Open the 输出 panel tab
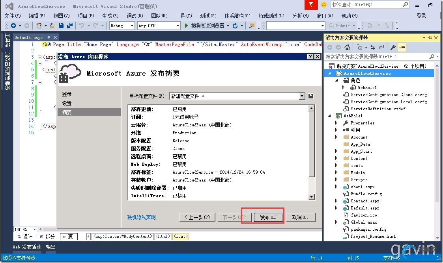The width and height of the screenshot is (443, 263). [51, 247]
